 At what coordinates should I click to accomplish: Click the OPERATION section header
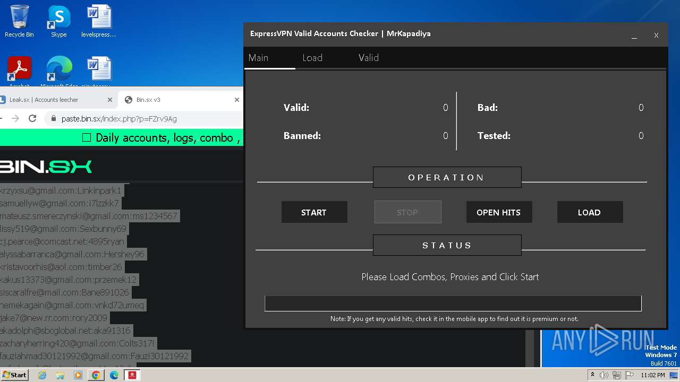pyautogui.click(x=447, y=177)
